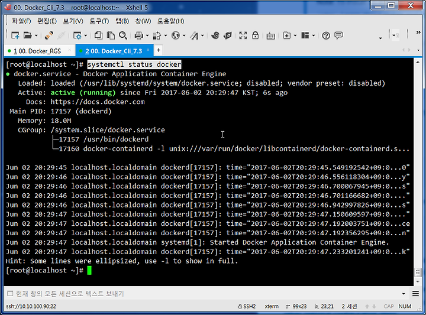Open the compose bar dropdown arrow
The width and height of the screenshot is (426, 315).
pyautogui.click(x=404, y=294)
